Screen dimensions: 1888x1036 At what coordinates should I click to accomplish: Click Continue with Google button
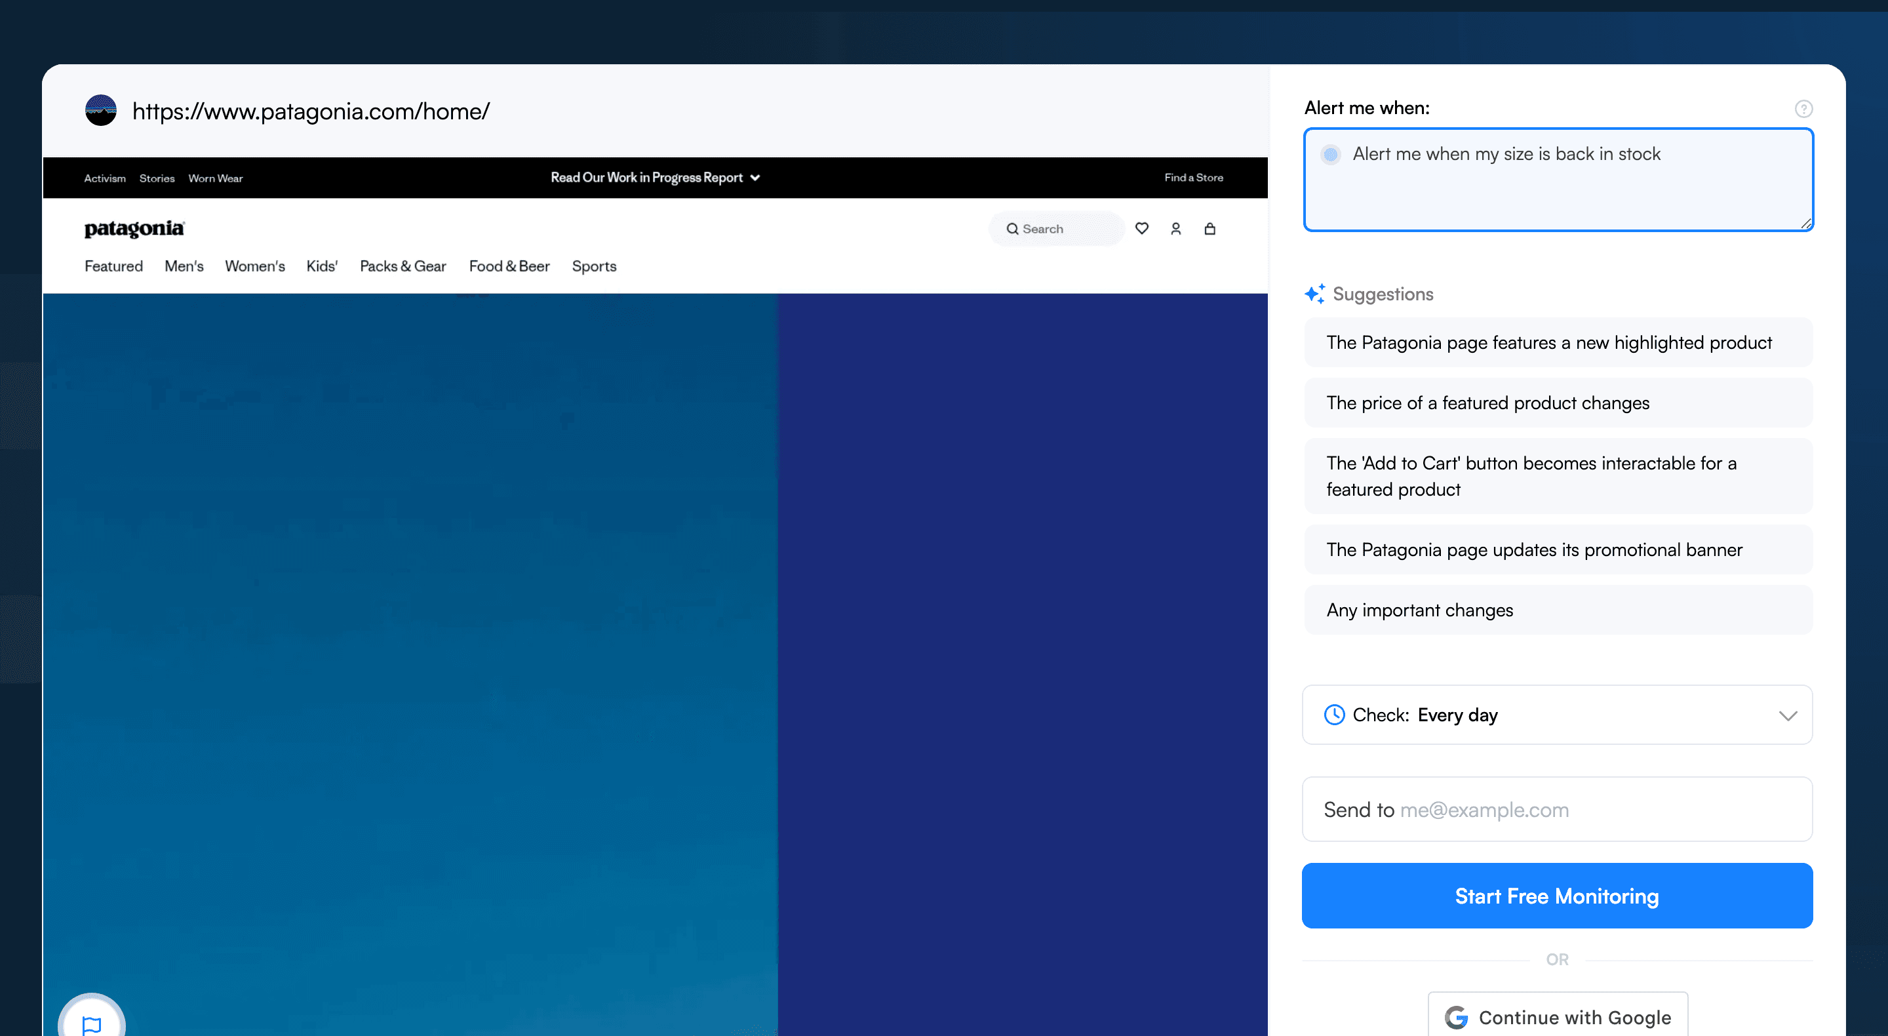1558,1016
